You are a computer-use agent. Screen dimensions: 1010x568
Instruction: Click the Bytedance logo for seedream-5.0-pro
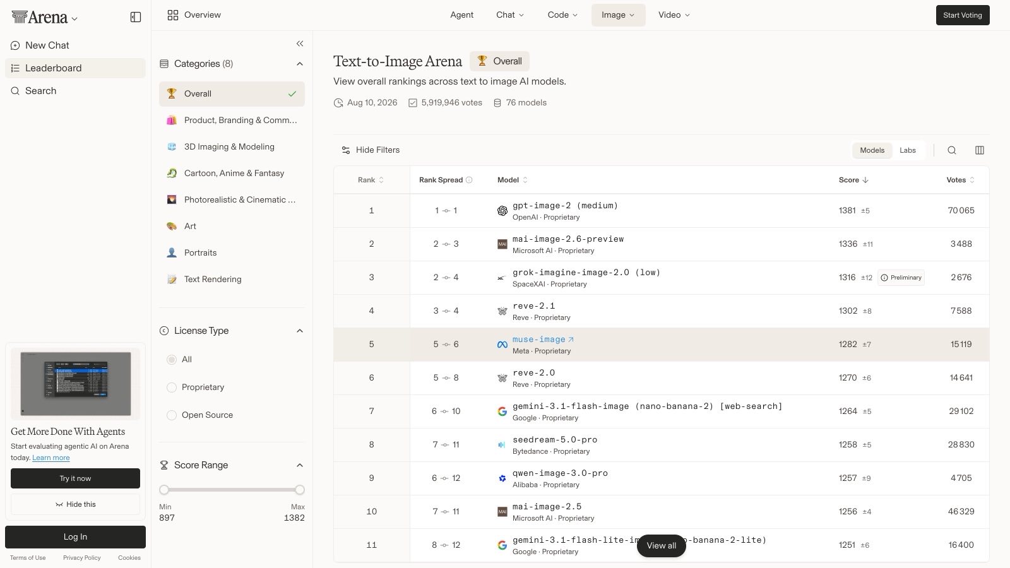502,445
